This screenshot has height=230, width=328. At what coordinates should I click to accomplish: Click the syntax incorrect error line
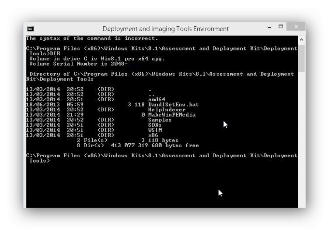pyautogui.click(x=92, y=39)
